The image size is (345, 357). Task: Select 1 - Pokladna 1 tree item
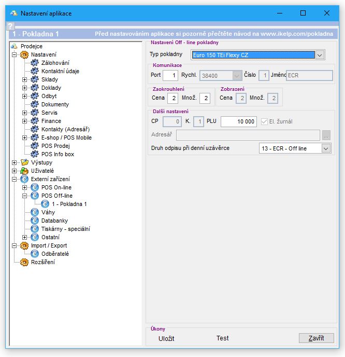point(69,204)
